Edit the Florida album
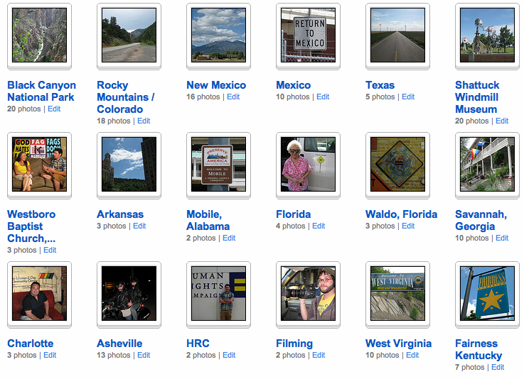 point(319,226)
